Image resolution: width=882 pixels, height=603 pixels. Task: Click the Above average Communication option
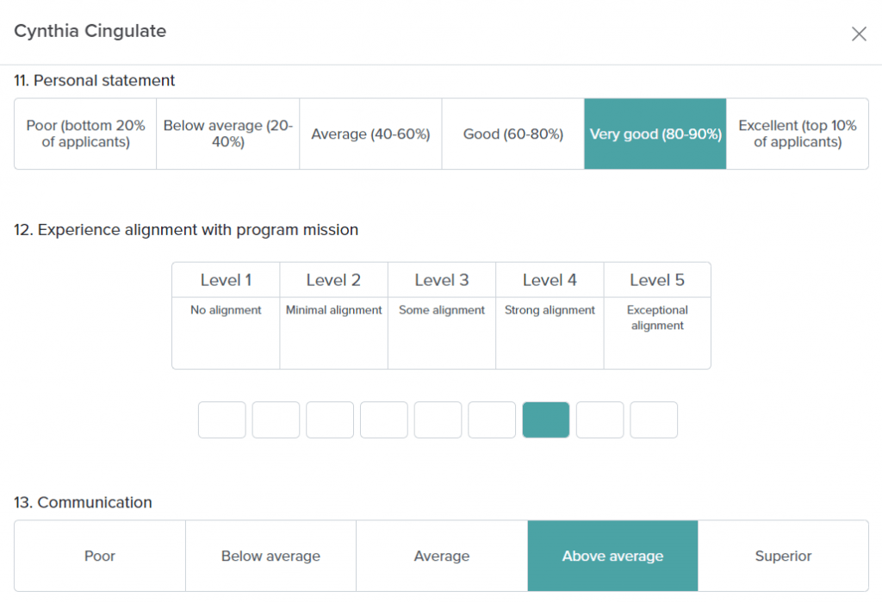[x=612, y=556]
